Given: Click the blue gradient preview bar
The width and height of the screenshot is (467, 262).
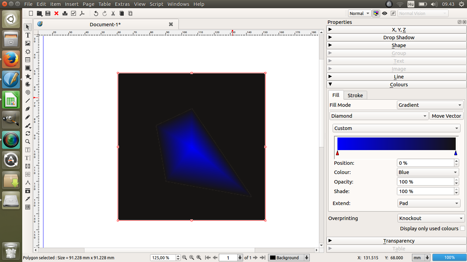Looking at the screenshot, I should pyautogui.click(x=396, y=144).
